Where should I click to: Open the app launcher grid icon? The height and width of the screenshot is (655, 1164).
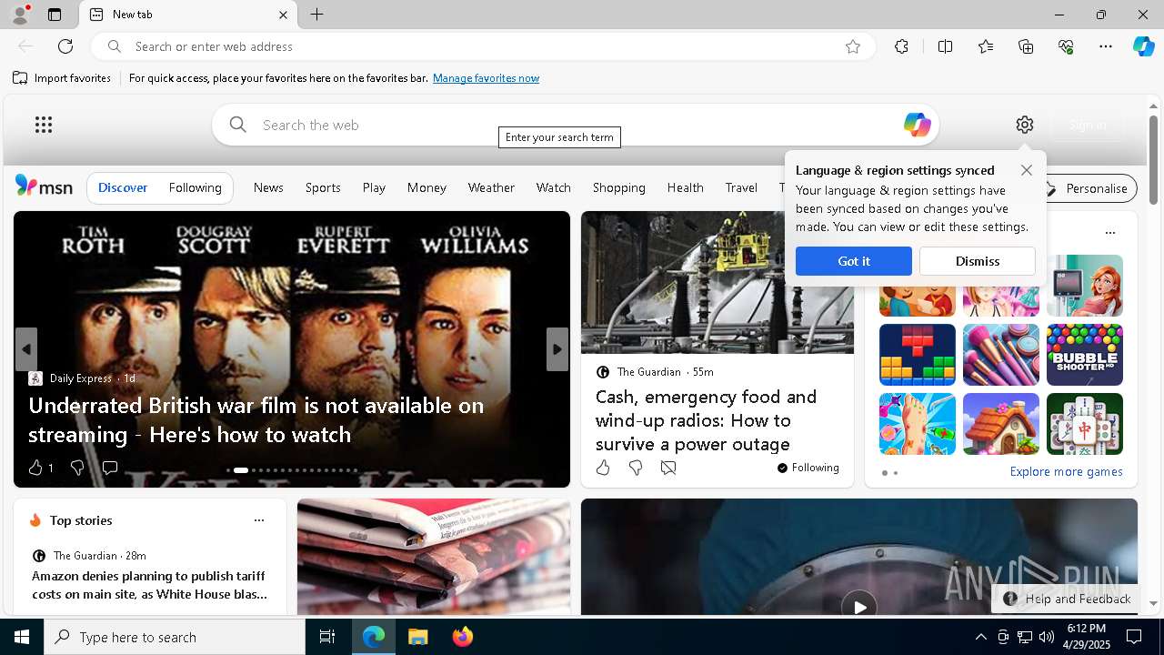[x=44, y=125]
